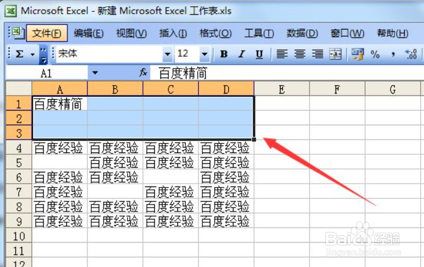
Task: Select row 1 header
Action: tap(19, 104)
